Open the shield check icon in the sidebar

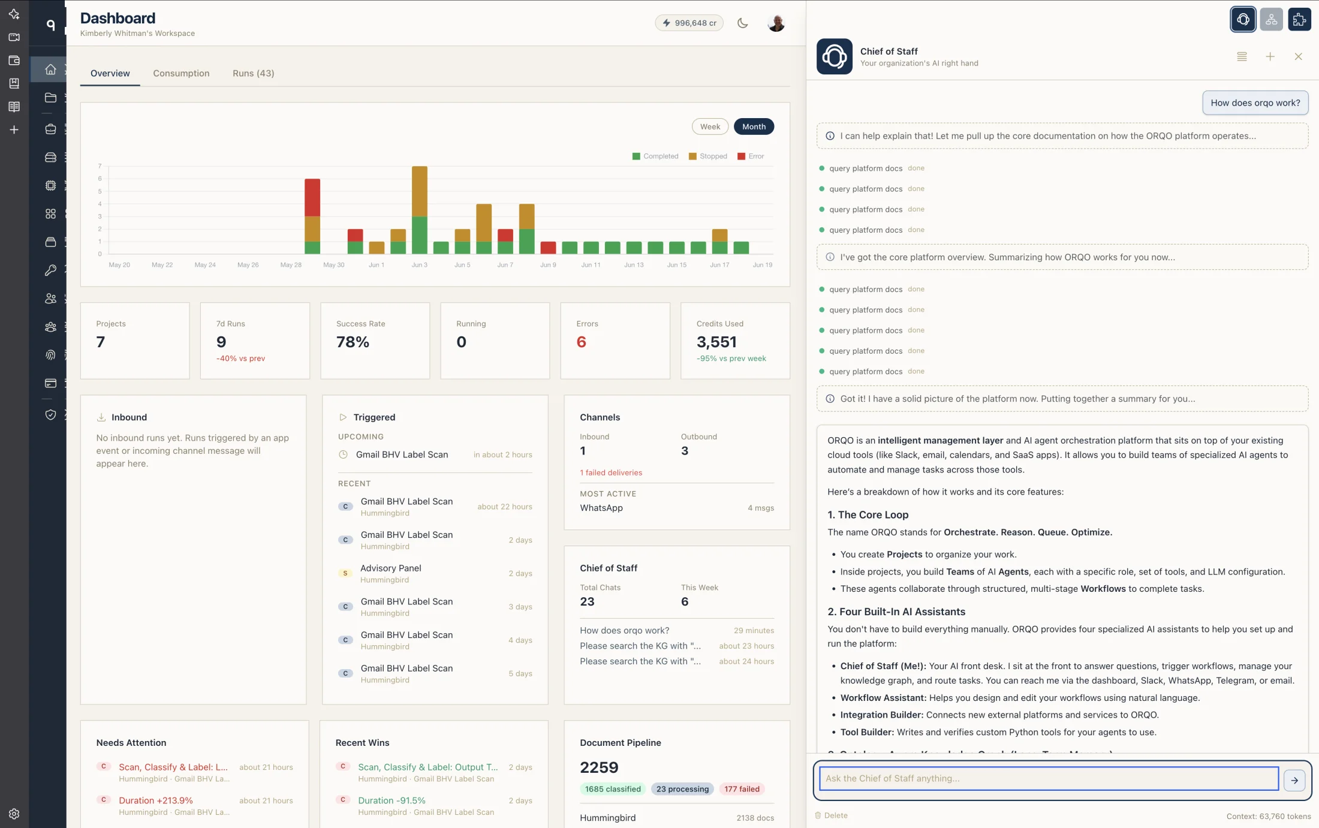50,414
